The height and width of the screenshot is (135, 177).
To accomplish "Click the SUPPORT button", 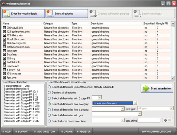I will [22, 132].
